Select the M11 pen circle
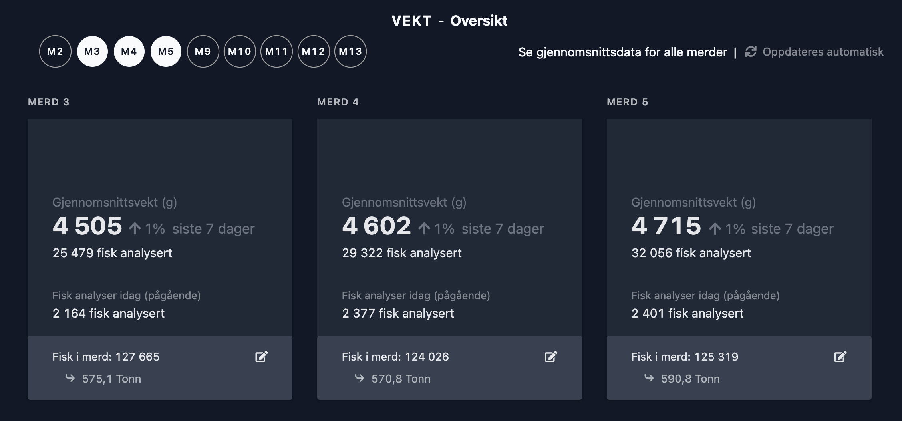This screenshot has height=421, width=902. (x=276, y=52)
